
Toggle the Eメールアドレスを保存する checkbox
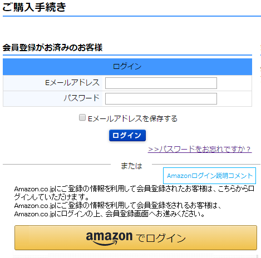pos(82,117)
